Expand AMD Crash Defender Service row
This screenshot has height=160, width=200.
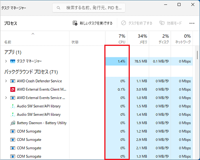click(x=6, y=81)
